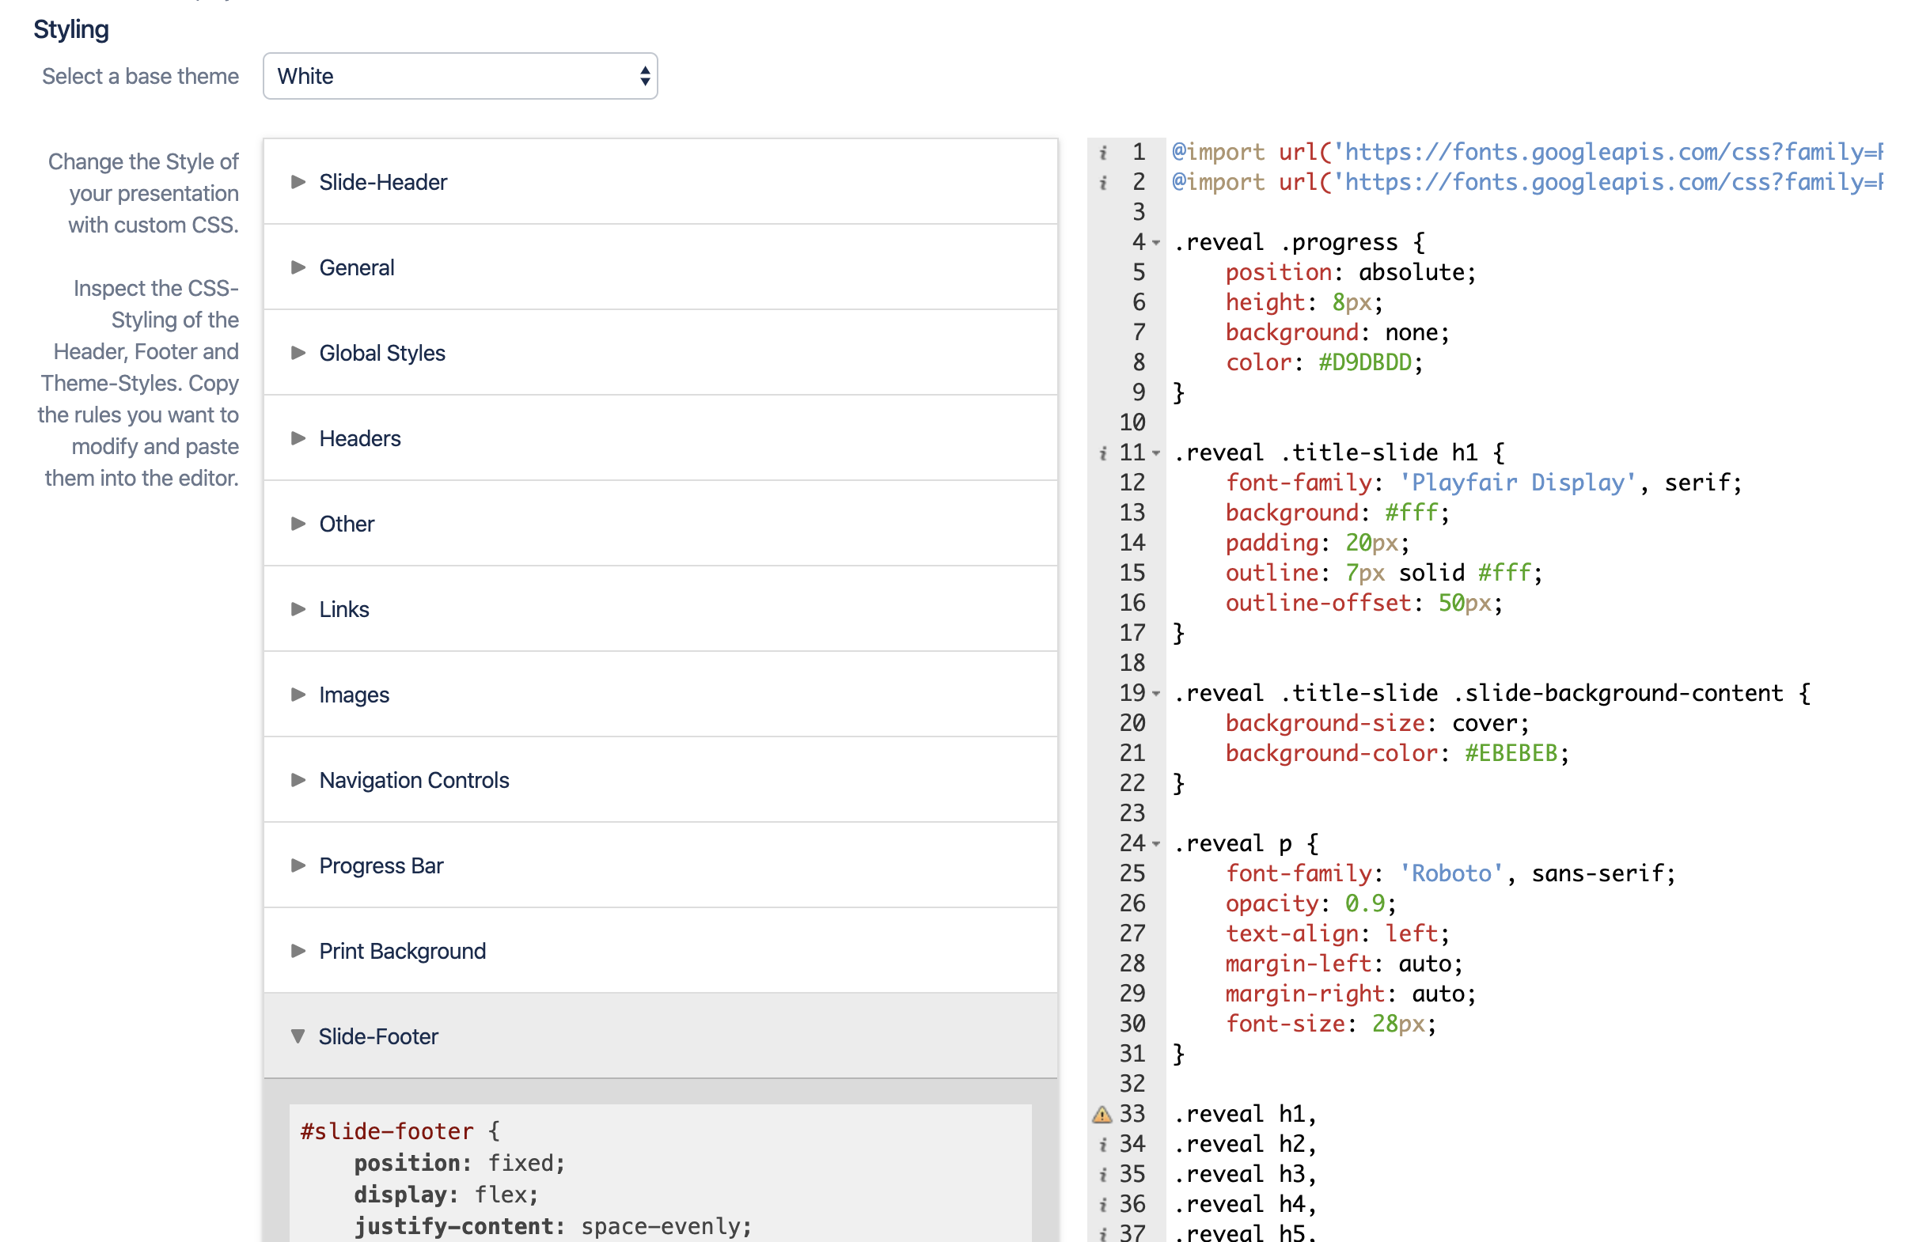Select the Navigation Controls section
Screen dimensions: 1915x1242
click(x=414, y=779)
